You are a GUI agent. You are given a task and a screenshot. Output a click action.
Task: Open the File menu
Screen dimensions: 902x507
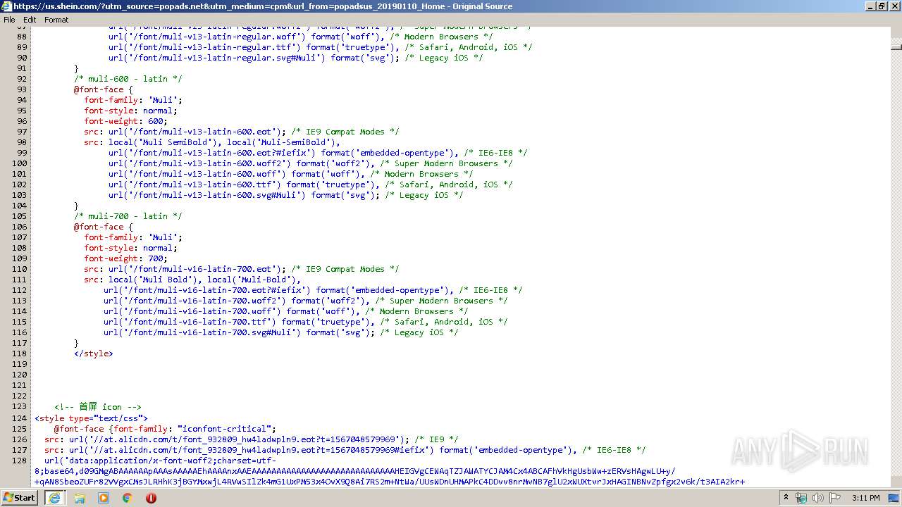pyautogui.click(x=9, y=20)
